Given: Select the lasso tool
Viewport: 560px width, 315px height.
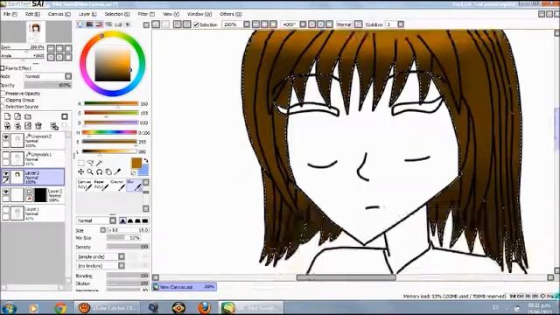Looking at the screenshot, I should tap(90, 164).
